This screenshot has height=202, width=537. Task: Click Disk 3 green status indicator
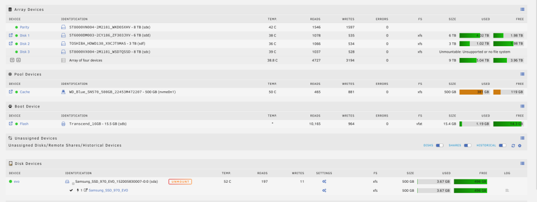17,52
